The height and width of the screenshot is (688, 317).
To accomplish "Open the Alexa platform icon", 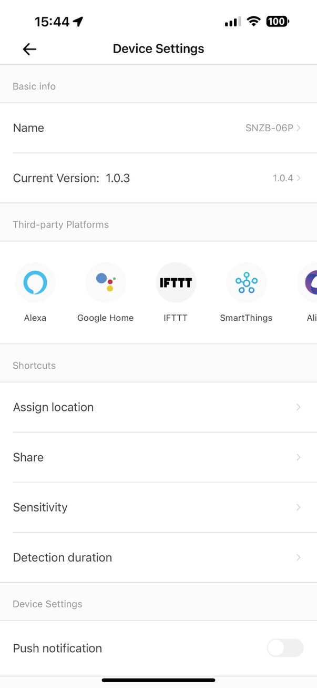I will tap(35, 282).
